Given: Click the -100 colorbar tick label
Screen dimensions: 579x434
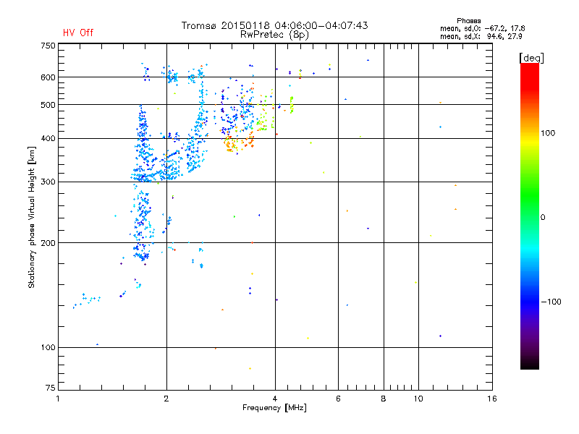Looking at the screenshot, I should (x=551, y=302).
